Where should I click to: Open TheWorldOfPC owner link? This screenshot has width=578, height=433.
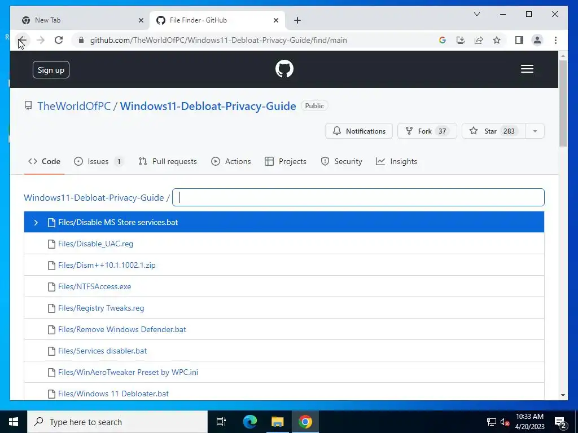pos(74,106)
